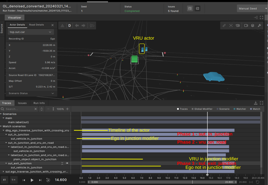Open the top.sut.car actor dropdown
The image size is (268, 185).
(x=30, y=32)
